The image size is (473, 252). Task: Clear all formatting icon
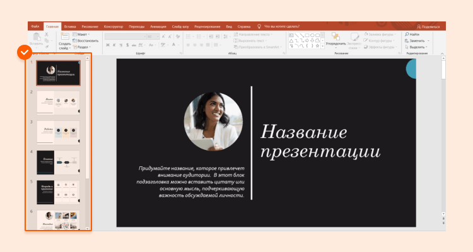(x=178, y=37)
